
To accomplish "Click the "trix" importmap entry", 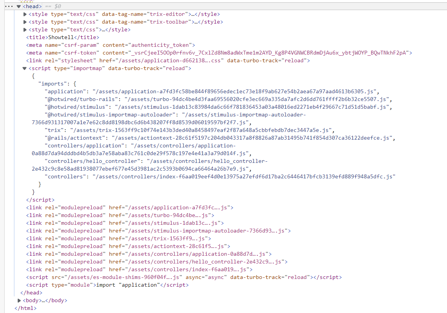I will [x=190, y=130].
